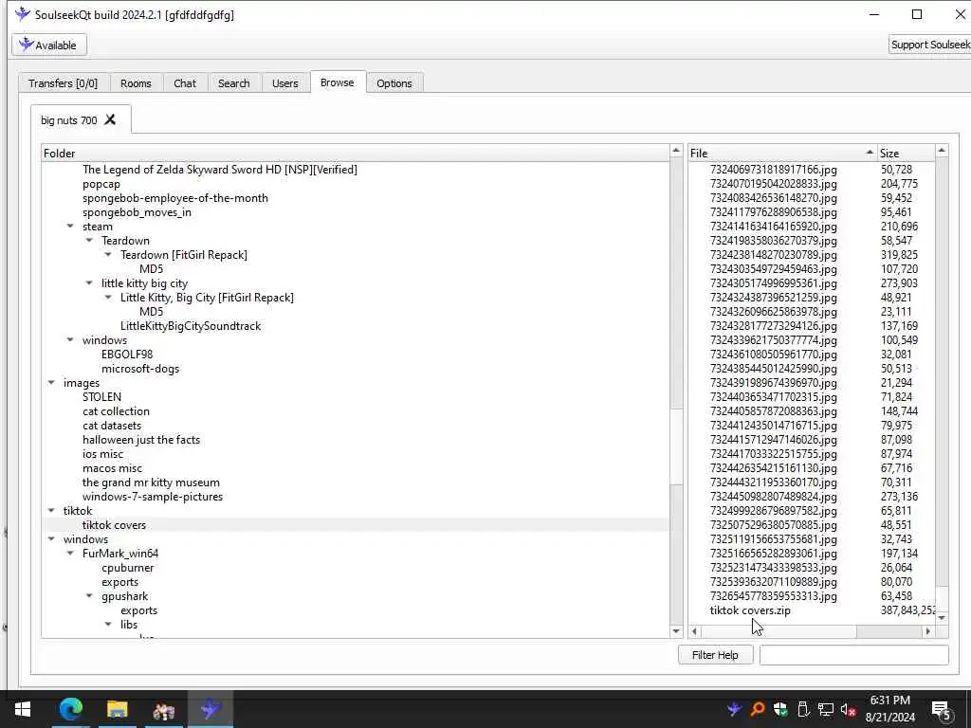Click the Folder column header
Screen dimensions: 971x728
pos(356,153)
